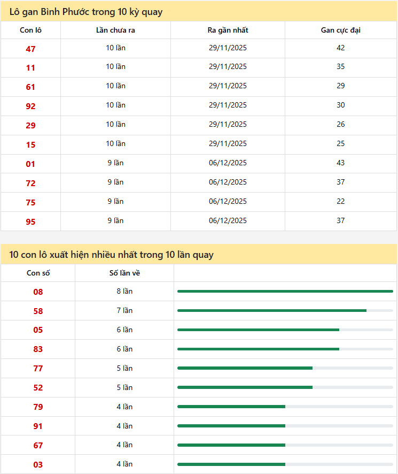398x474 pixels.
Task: Click gan cực đại value 43 for lô 01
Action: [340, 163]
